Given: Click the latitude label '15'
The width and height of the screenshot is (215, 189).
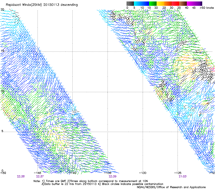Looking at the screenshot, I should 2,51.
